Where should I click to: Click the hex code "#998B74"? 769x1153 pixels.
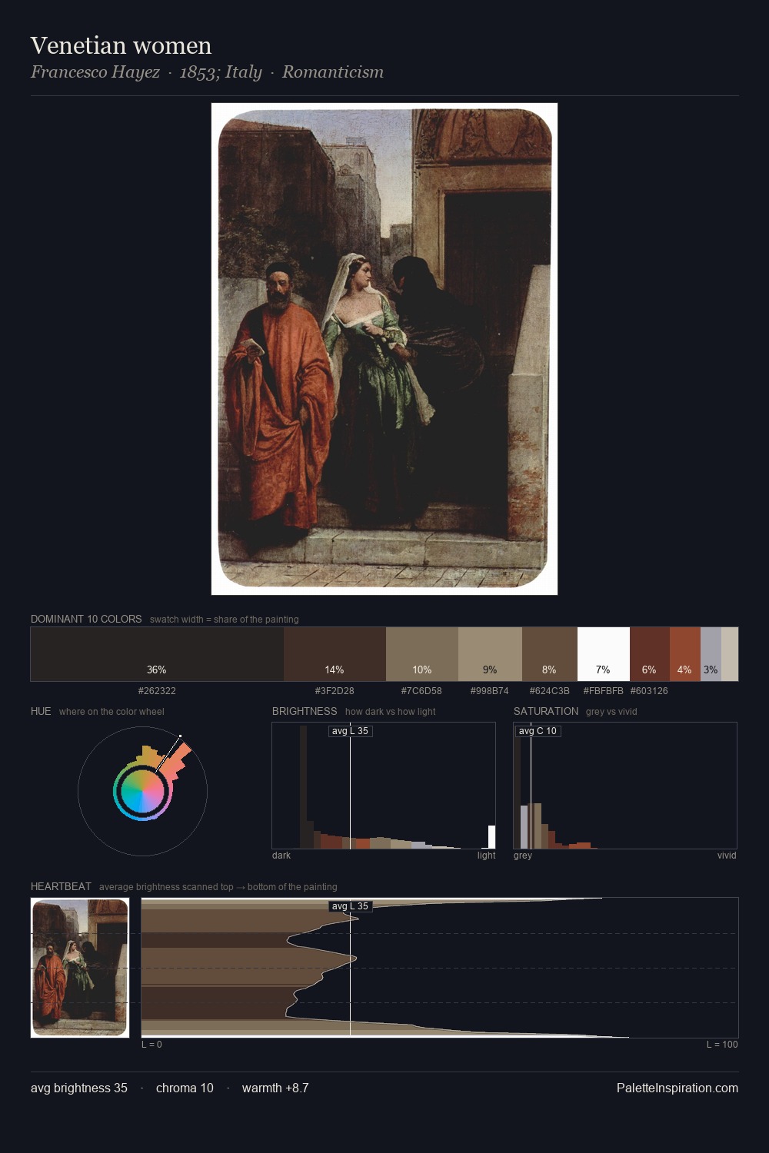click(x=490, y=691)
